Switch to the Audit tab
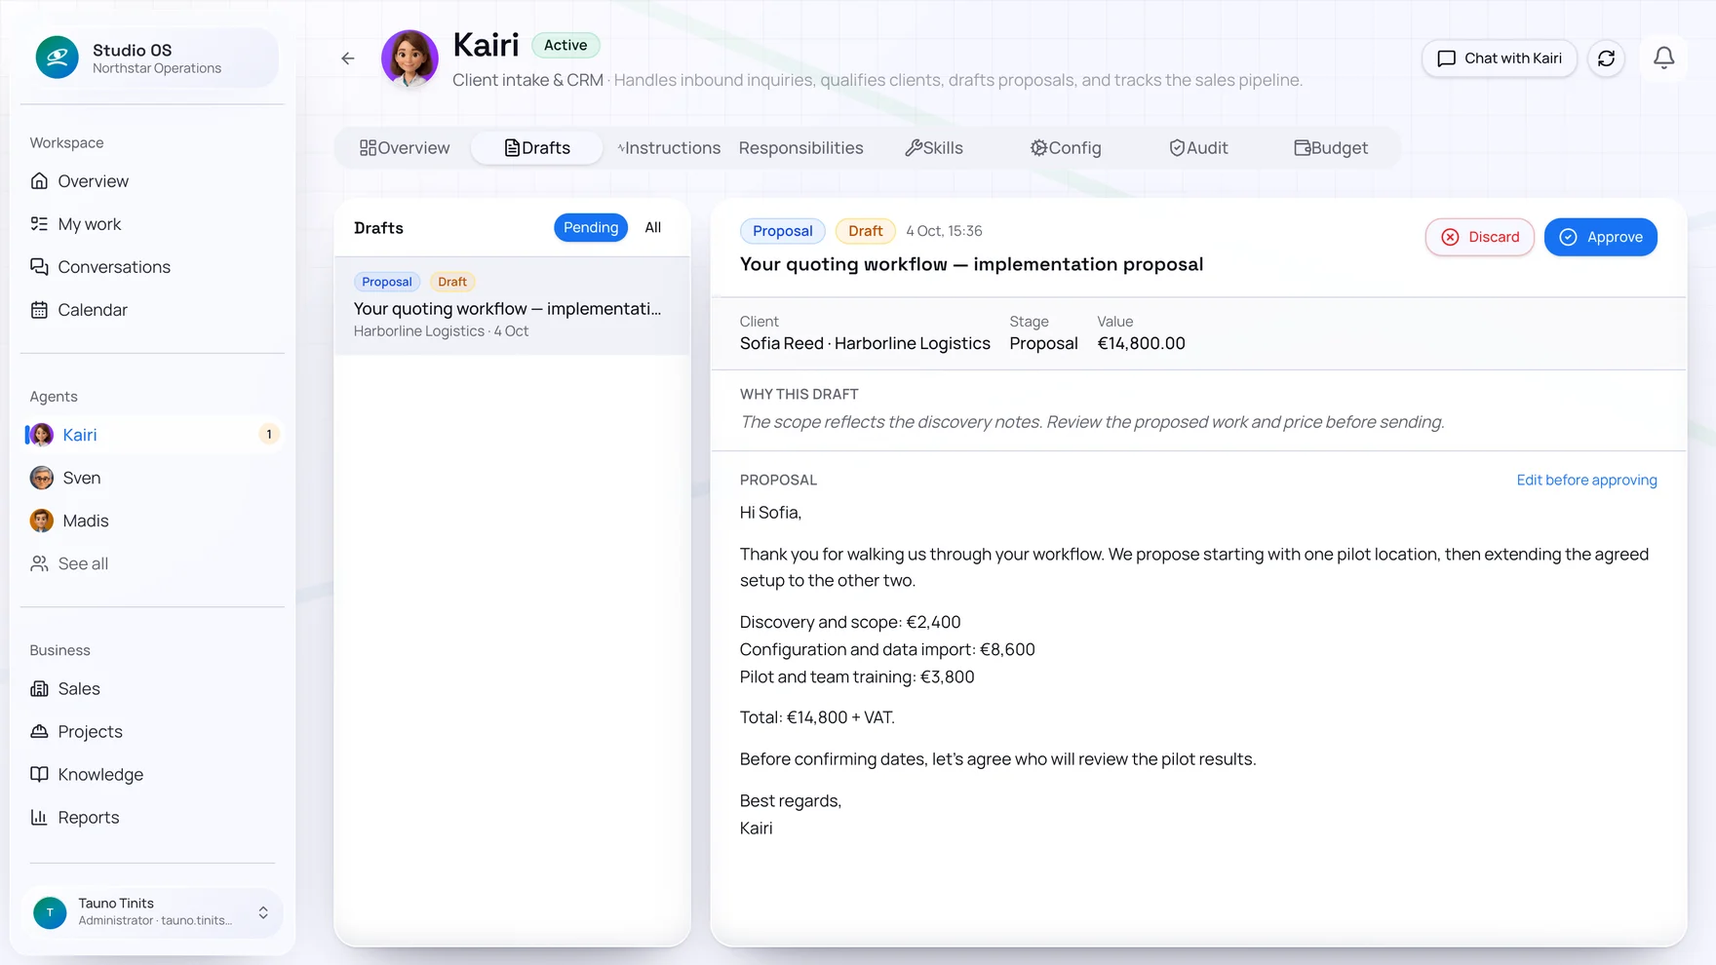This screenshot has height=965, width=1716. [x=1198, y=148]
